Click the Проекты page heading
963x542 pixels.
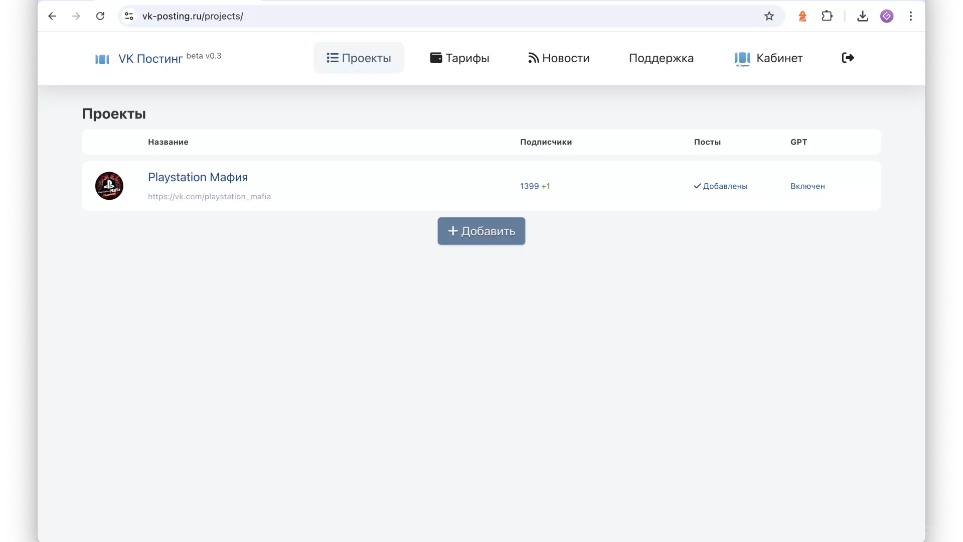114,114
